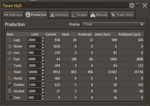The width and height of the screenshot is (150, 106).
Task: Click the Coal row label
Action: point(17,98)
